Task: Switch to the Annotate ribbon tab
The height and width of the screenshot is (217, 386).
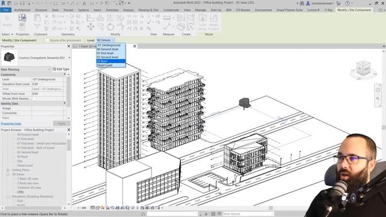Action: coord(112,10)
